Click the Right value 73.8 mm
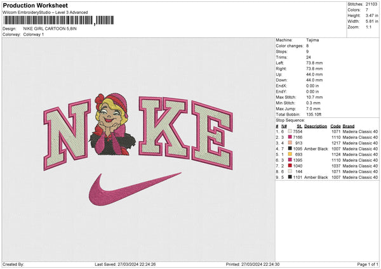This screenshot has height=269, width=381. pyautogui.click(x=314, y=69)
